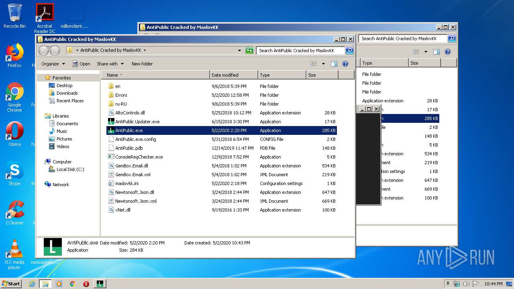Screen dimensions: 514x289
Task: Select Libraries in the navigation pane
Action: click(61, 116)
